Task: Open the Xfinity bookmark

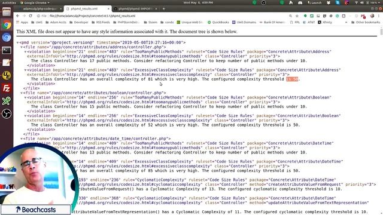Action: click(325, 22)
